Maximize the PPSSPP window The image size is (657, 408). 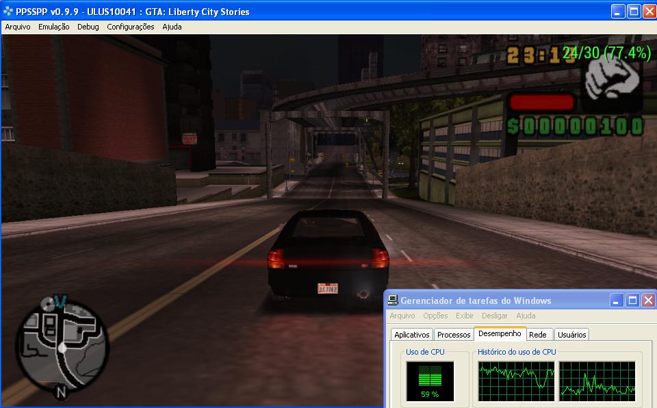point(634,12)
